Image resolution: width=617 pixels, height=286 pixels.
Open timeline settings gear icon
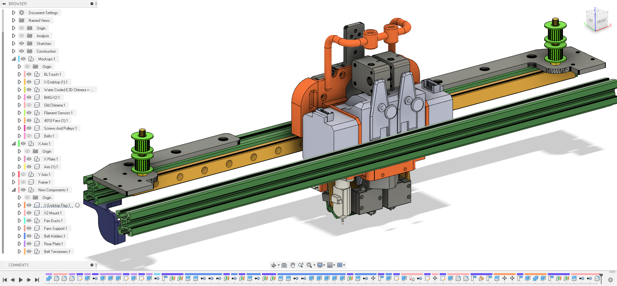(610, 280)
